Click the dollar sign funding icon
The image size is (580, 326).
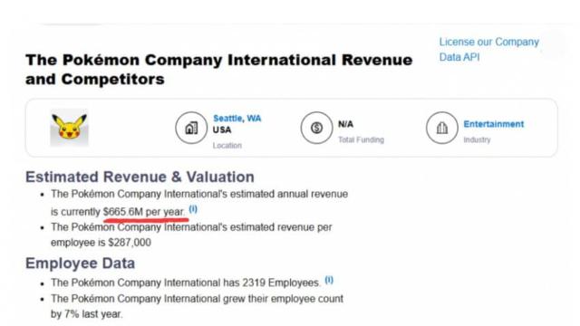click(316, 128)
